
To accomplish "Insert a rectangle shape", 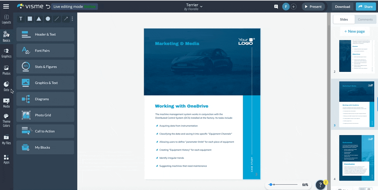I will (x=30, y=19).
